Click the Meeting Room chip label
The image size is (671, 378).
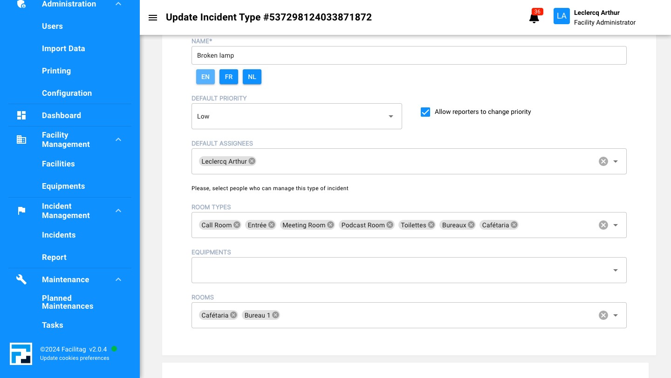[x=304, y=225]
